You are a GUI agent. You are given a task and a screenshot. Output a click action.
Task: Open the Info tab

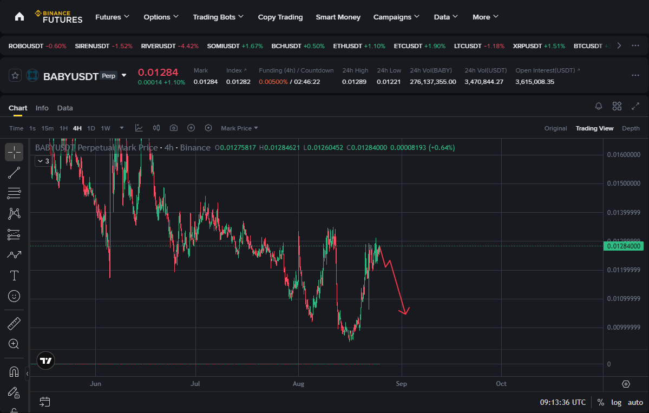click(x=42, y=108)
